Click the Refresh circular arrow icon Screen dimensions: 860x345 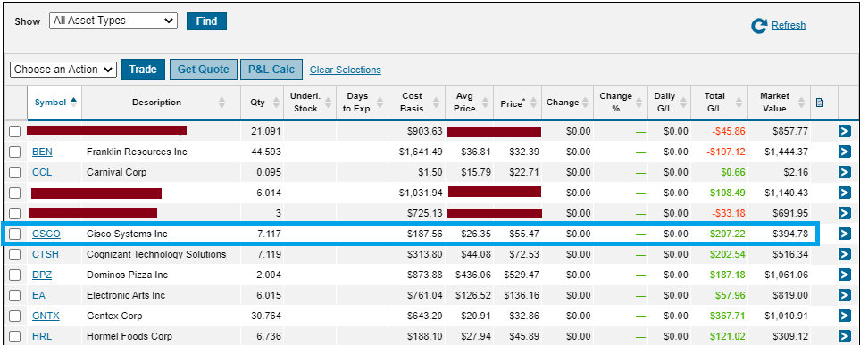coord(759,26)
